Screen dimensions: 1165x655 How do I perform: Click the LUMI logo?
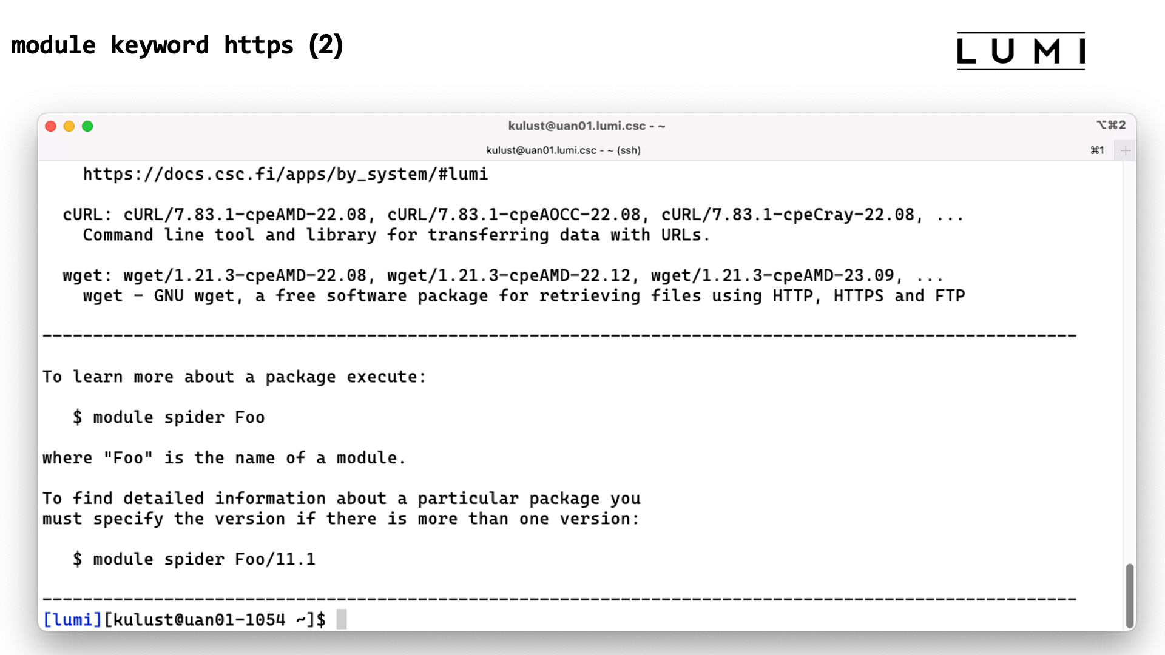tap(1021, 51)
